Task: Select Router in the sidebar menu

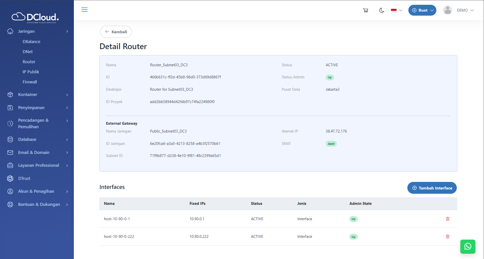Action: click(29, 62)
